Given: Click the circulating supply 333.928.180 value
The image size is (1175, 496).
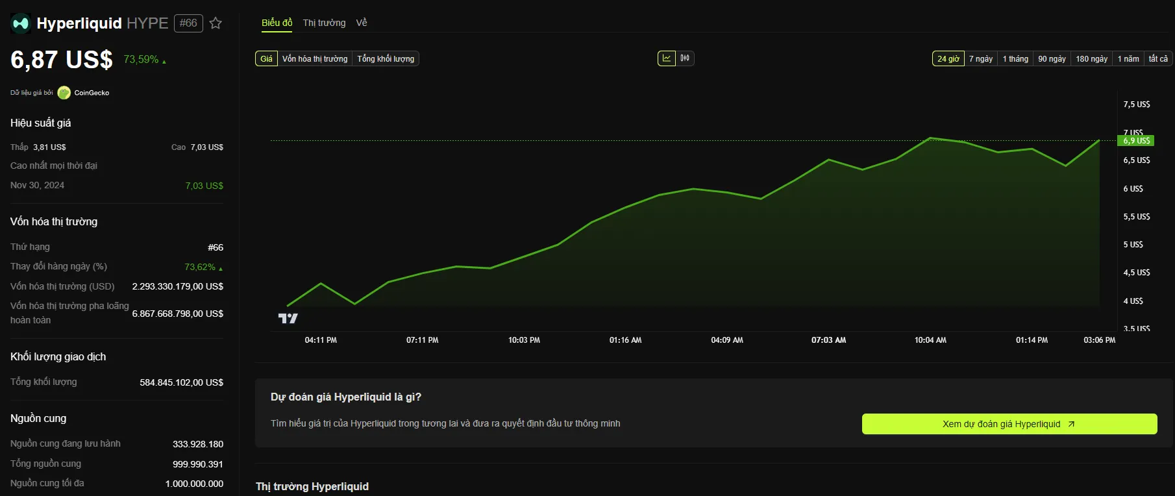Looking at the screenshot, I should 198,444.
